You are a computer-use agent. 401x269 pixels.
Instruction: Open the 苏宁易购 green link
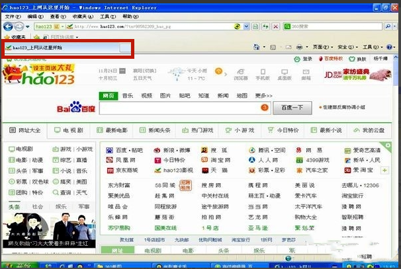tap(119, 228)
